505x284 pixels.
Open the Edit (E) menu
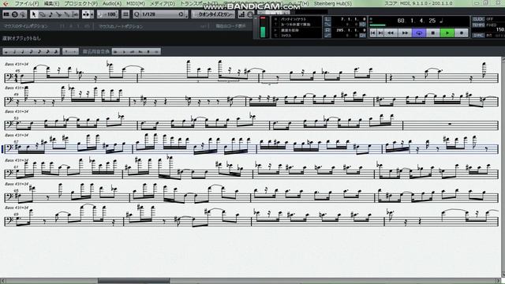pos(51,3)
